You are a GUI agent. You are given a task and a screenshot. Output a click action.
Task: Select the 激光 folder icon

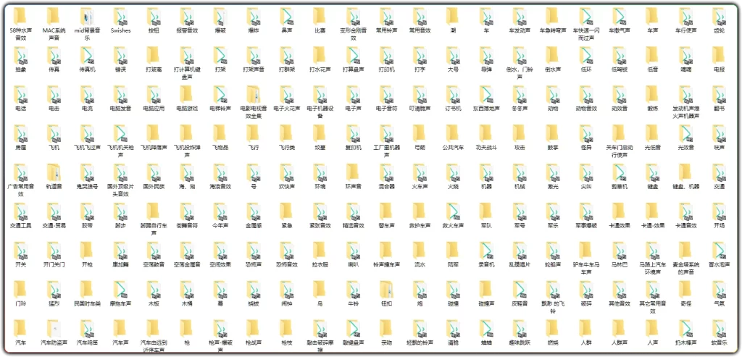tap(552, 172)
